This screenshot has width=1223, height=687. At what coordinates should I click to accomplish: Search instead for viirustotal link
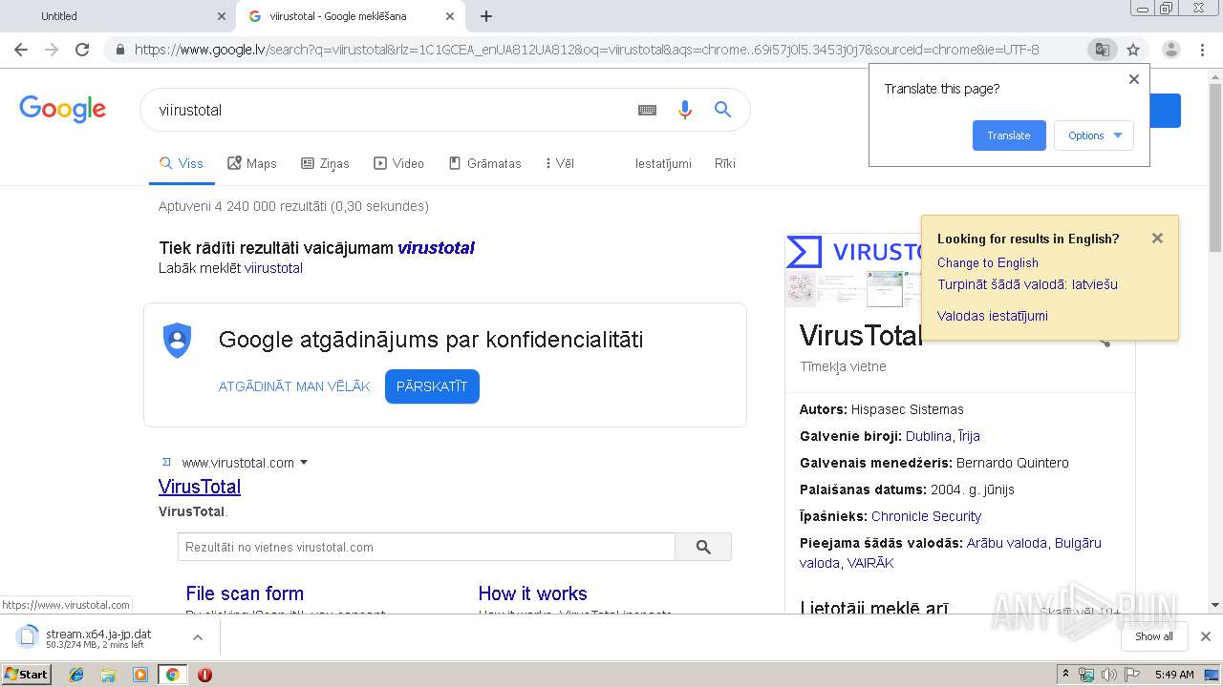click(273, 268)
